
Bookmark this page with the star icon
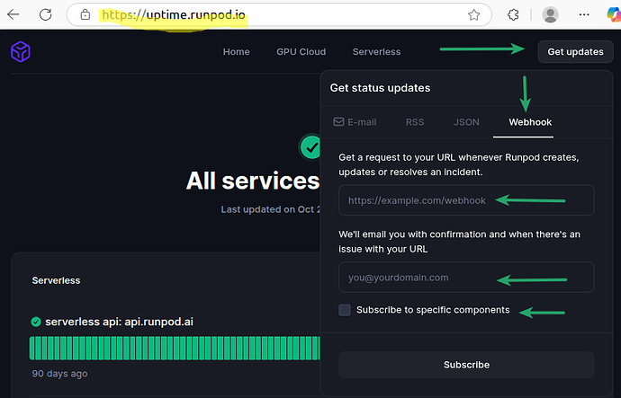pyautogui.click(x=473, y=15)
